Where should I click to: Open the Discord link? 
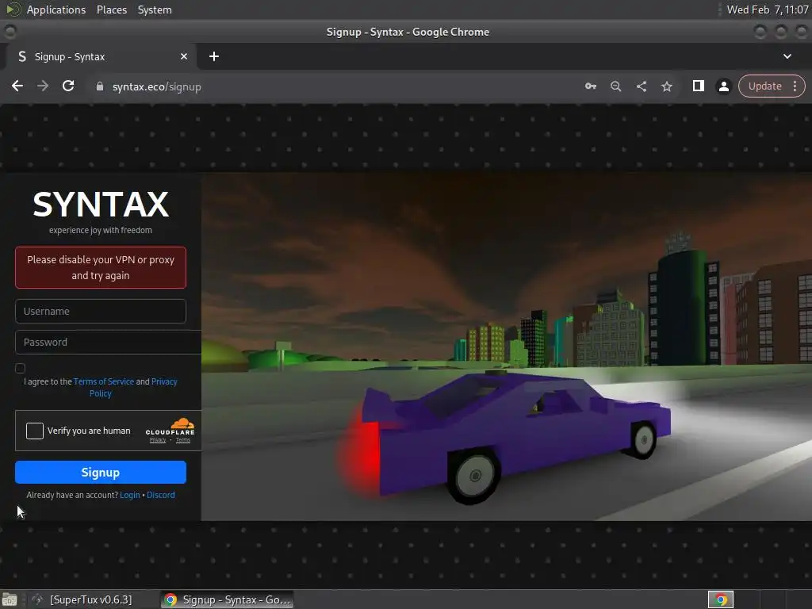click(160, 495)
